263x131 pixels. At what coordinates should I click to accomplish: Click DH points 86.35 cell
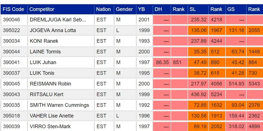162,62
